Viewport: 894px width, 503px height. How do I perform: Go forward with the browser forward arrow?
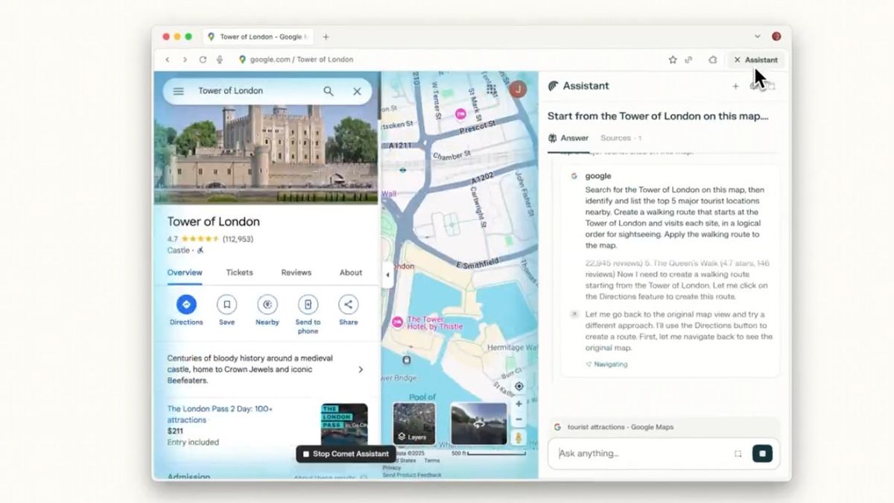tap(185, 60)
